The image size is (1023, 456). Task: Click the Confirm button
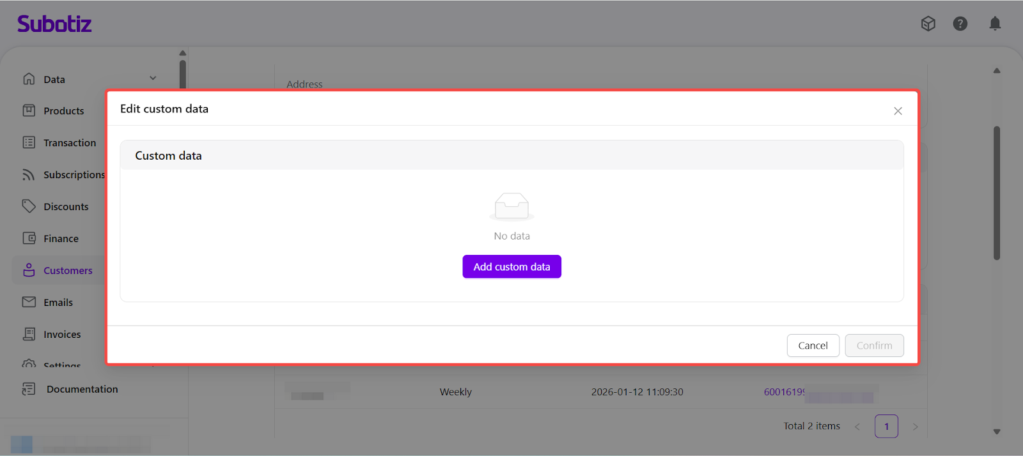tap(874, 346)
